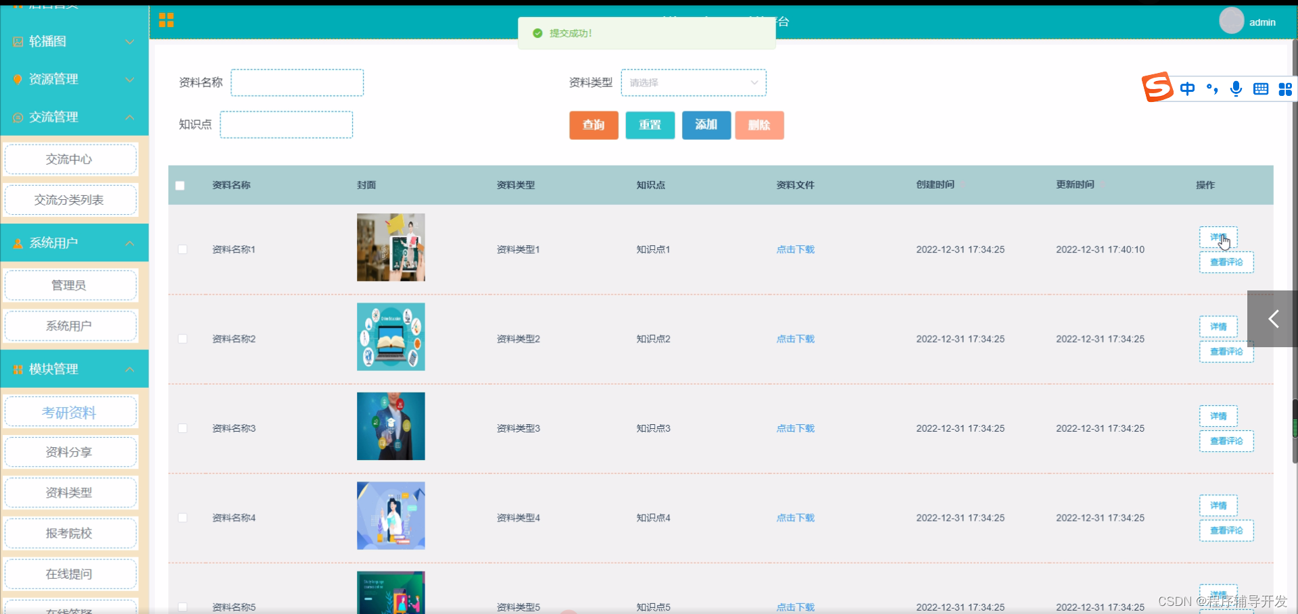Sort by 创建时间 column header arrow
The width and height of the screenshot is (1298, 614).
click(x=963, y=184)
